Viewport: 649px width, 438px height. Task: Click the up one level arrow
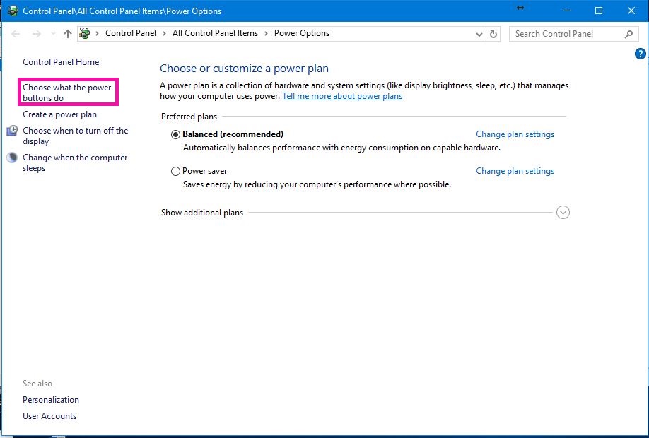click(68, 34)
